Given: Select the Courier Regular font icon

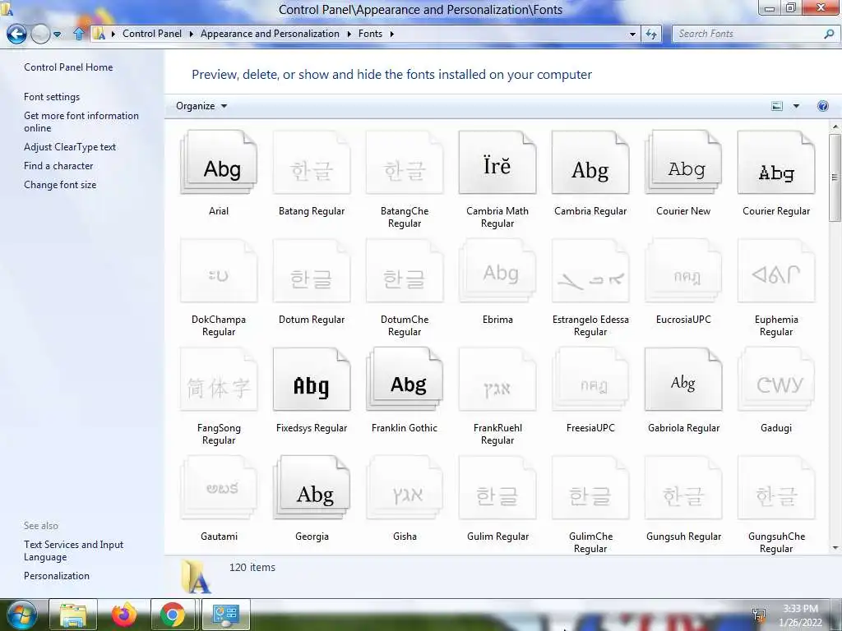Looking at the screenshot, I should click(776, 162).
